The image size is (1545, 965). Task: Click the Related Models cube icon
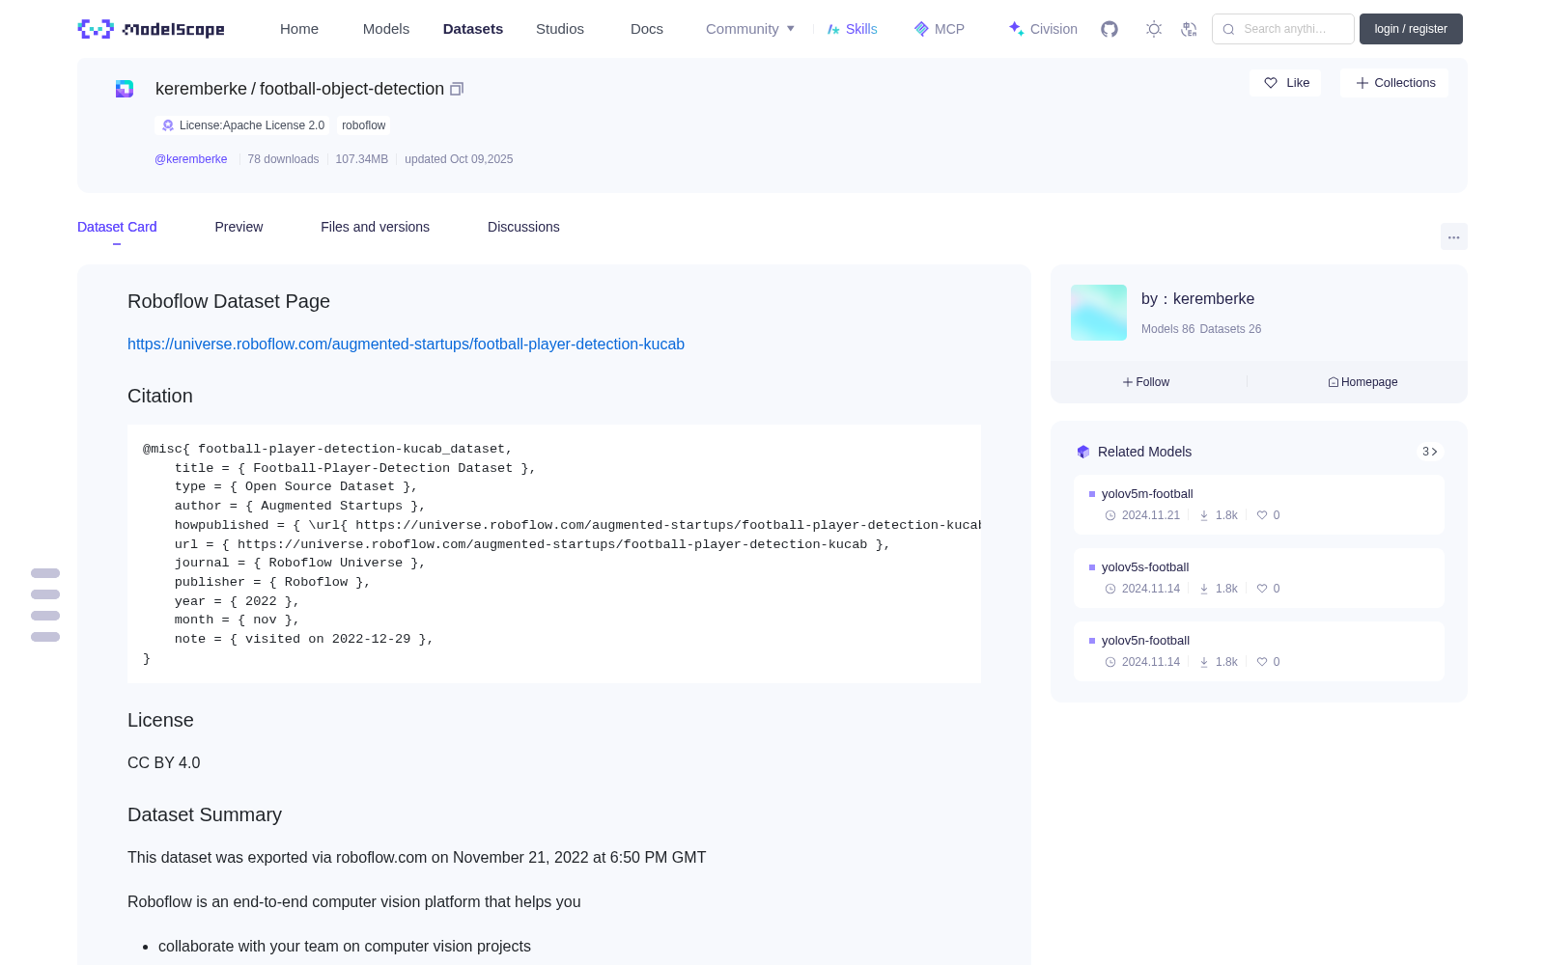[1083, 452]
